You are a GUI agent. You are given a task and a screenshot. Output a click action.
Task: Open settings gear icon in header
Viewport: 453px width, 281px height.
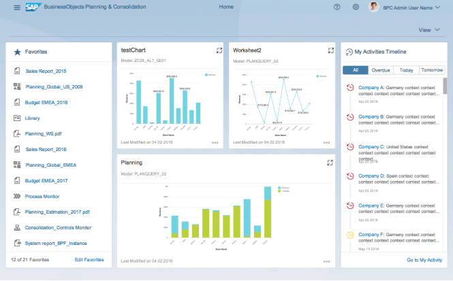pos(356,7)
